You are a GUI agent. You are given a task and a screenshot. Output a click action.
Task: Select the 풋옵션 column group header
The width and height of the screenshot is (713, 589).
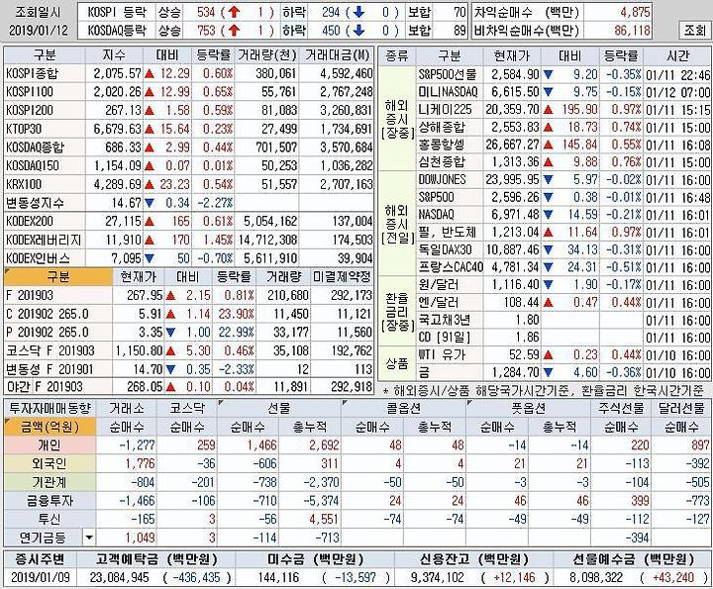point(529,408)
